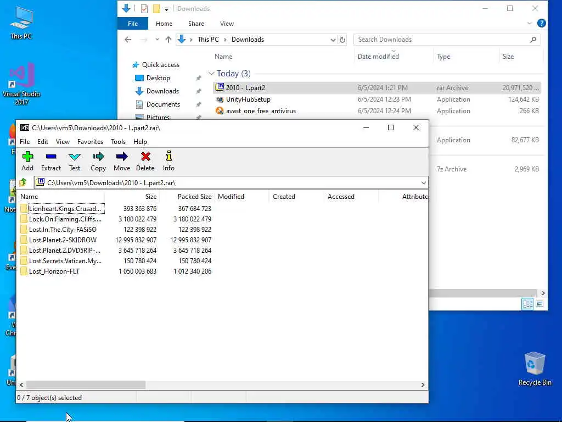Open archive Info

[168, 161]
